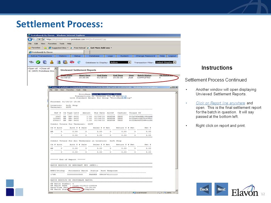The height and width of the screenshot is (203, 271).
Task: Click the slide Back button
Action: point(204,189)
